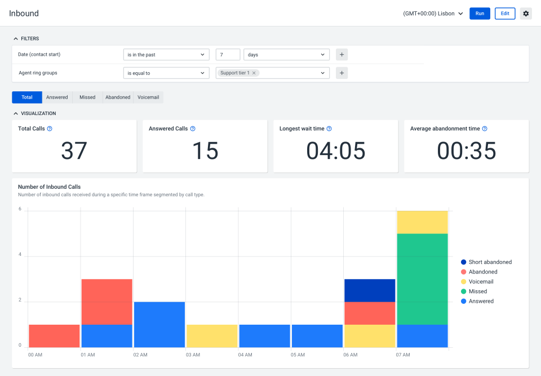Open the Lisbon timezone dropdown
541x376 pixels.
pyautogui.click(x=433, y=13)
